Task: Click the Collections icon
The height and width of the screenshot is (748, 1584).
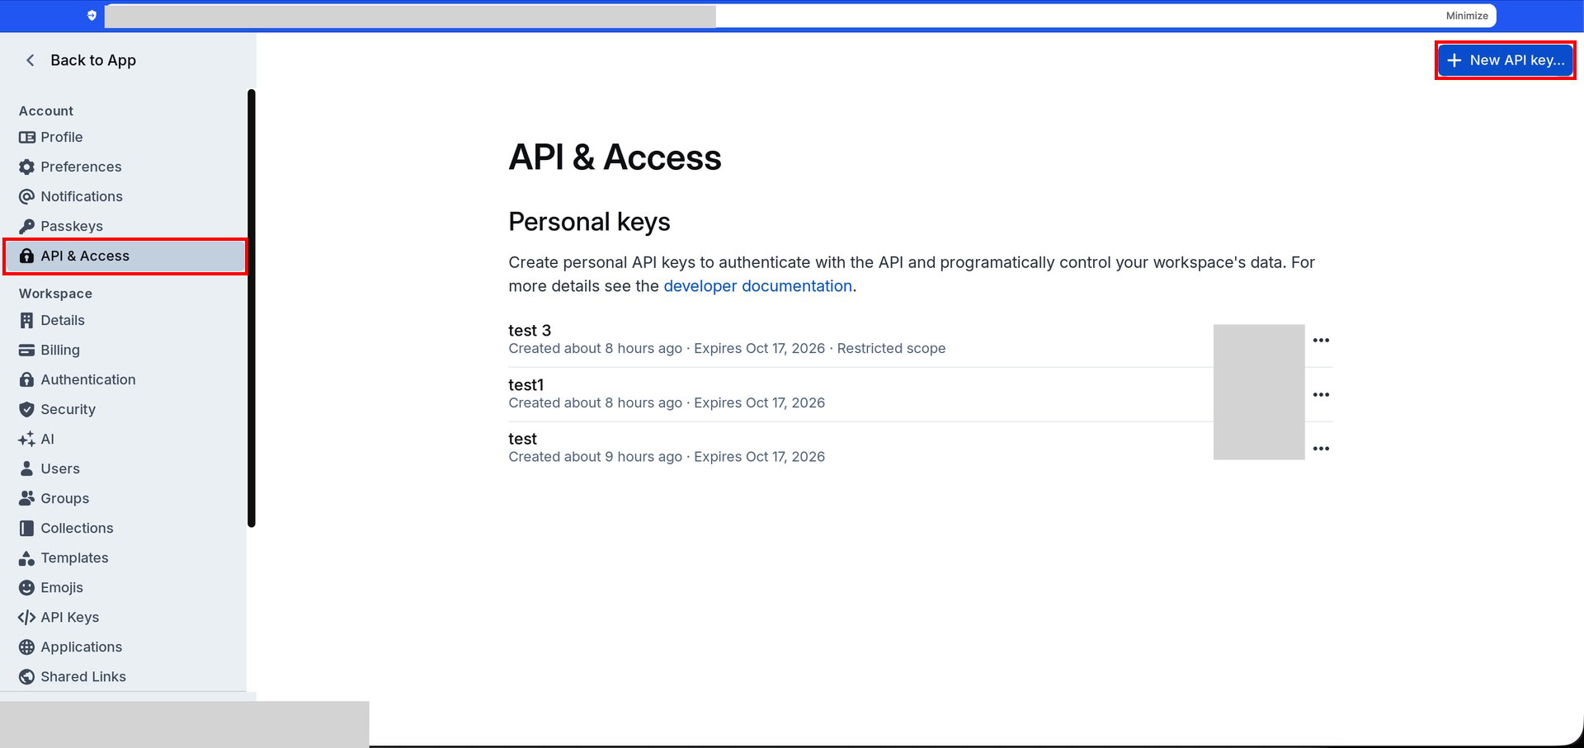Action: click(26, 528)
